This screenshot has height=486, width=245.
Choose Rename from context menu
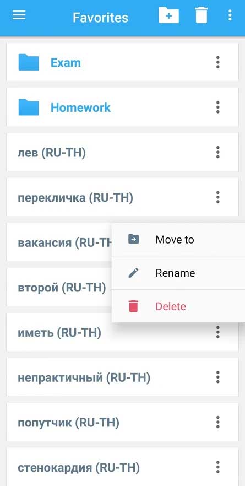178,273
